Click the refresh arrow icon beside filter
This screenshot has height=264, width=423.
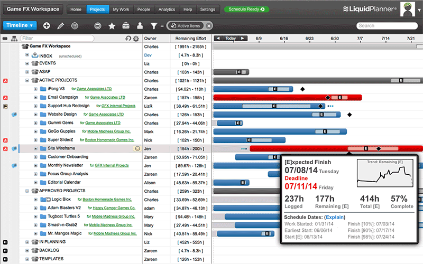tap(128, 38)
